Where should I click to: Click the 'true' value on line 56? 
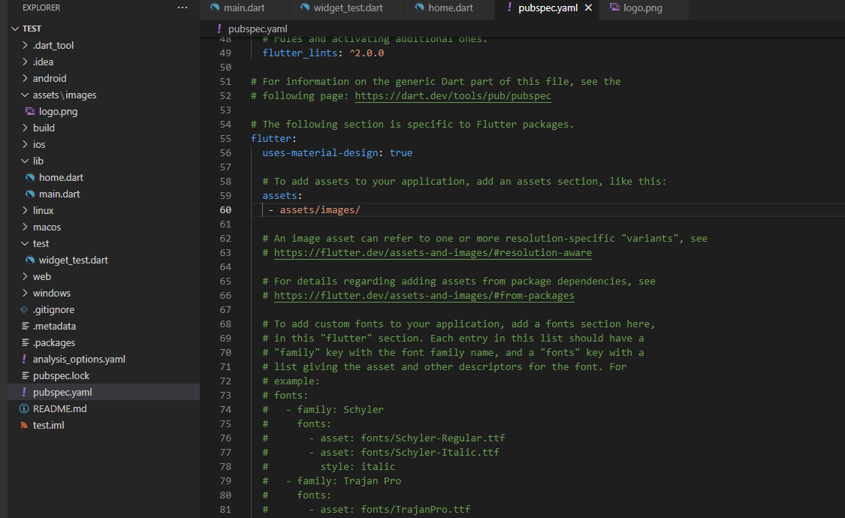coord(401,153)
